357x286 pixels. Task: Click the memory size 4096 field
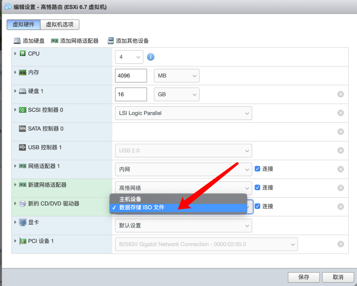click(x=131, y=76)
